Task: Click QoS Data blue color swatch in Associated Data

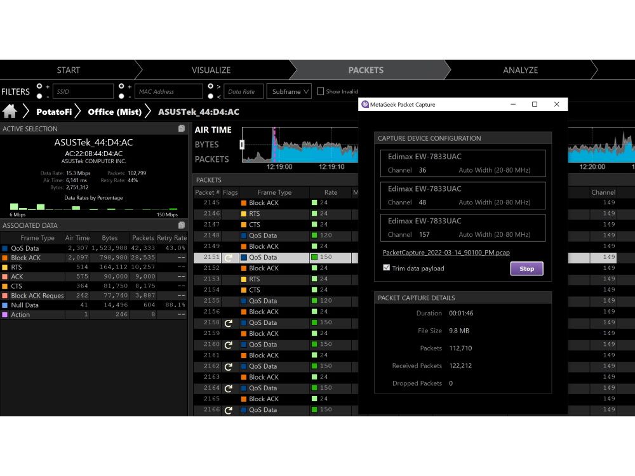Action: tap(5, 248)
